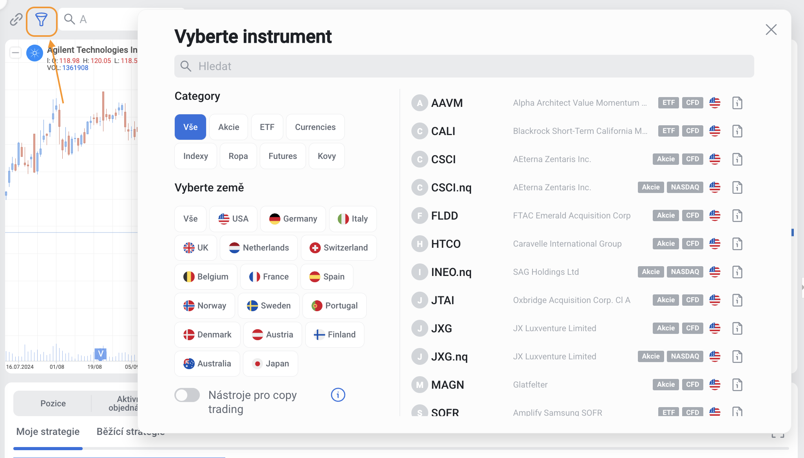Open info document icon for AAVM
Viewport: 804px width, 458px height.
coord(737,103)
